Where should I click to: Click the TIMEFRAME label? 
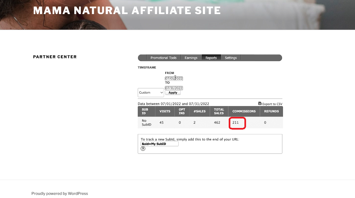coord(147,67)
